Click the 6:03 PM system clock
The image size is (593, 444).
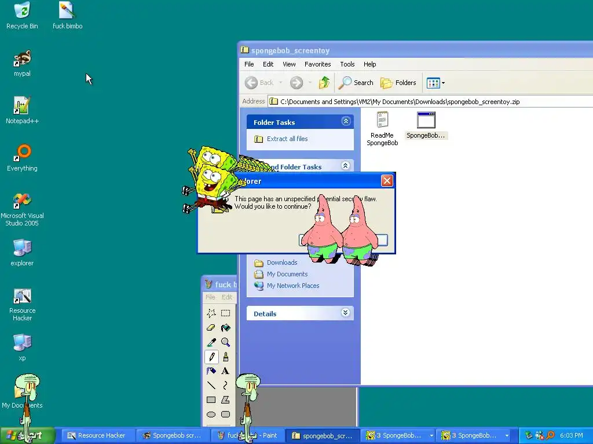pos(572,435)
